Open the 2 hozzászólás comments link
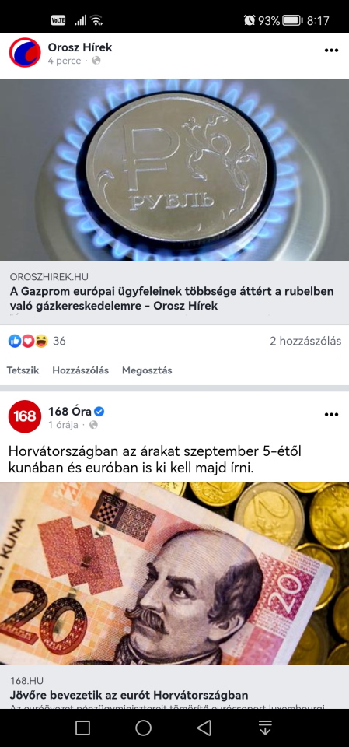Image resolution: width=349 pixels, height=747 pixels. coord(305,341)
